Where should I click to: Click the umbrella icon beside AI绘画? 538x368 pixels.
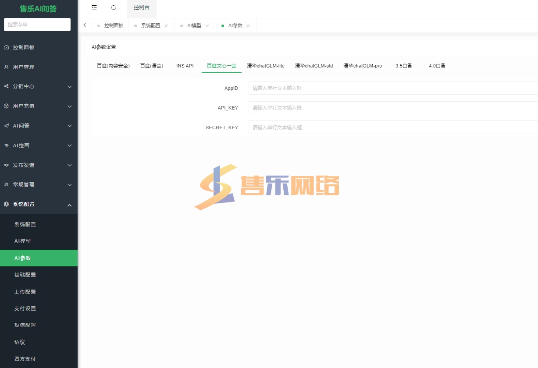6,145
